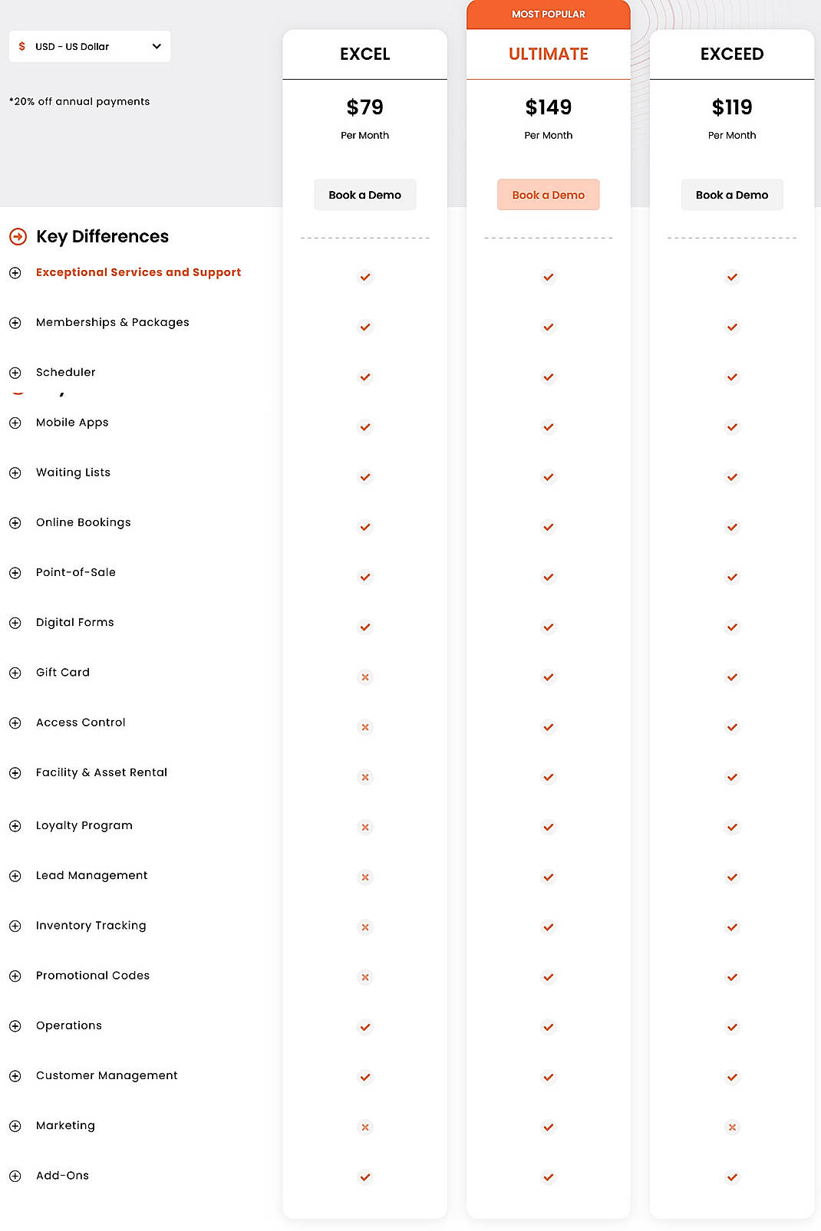Book a Demo for the Excel plan
The image size is (821, 1231).
coord(364,194)
